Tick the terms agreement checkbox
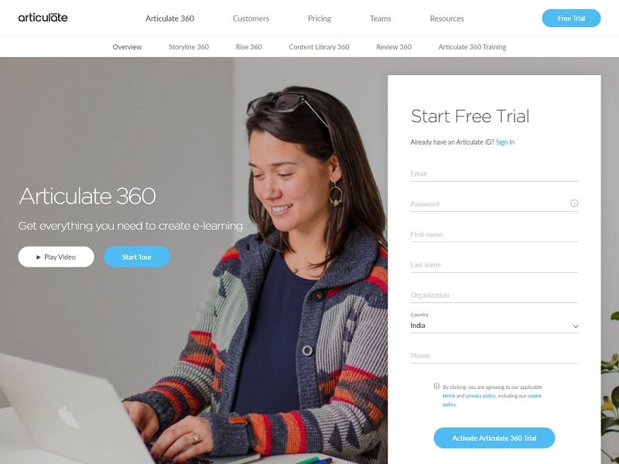Viewport: 619px width, 464px height. 436,386
